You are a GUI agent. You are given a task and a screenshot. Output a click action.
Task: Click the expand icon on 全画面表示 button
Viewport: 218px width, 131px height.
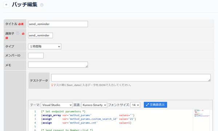point(148,105)
